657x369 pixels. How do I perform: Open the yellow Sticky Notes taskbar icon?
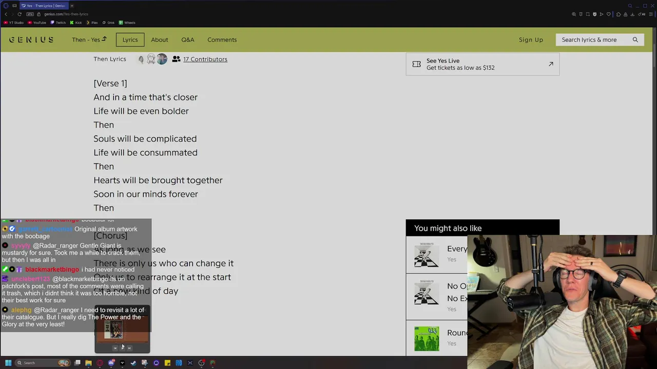(167, 363)
